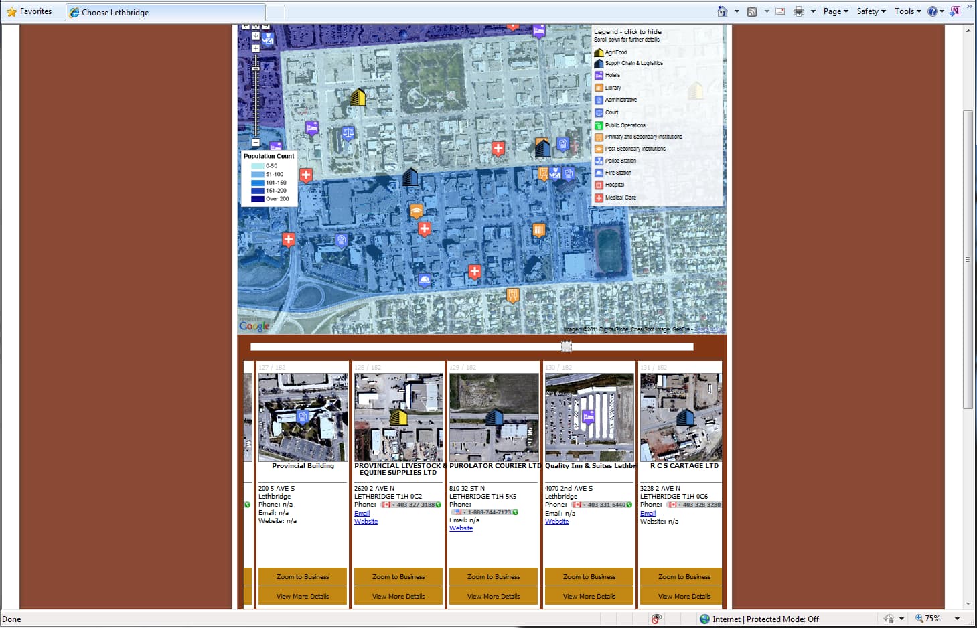Image resolution: width=977 pixels, height=628 pixels.
Task: Click the map zoom in plus button
Action: point(256,48)
